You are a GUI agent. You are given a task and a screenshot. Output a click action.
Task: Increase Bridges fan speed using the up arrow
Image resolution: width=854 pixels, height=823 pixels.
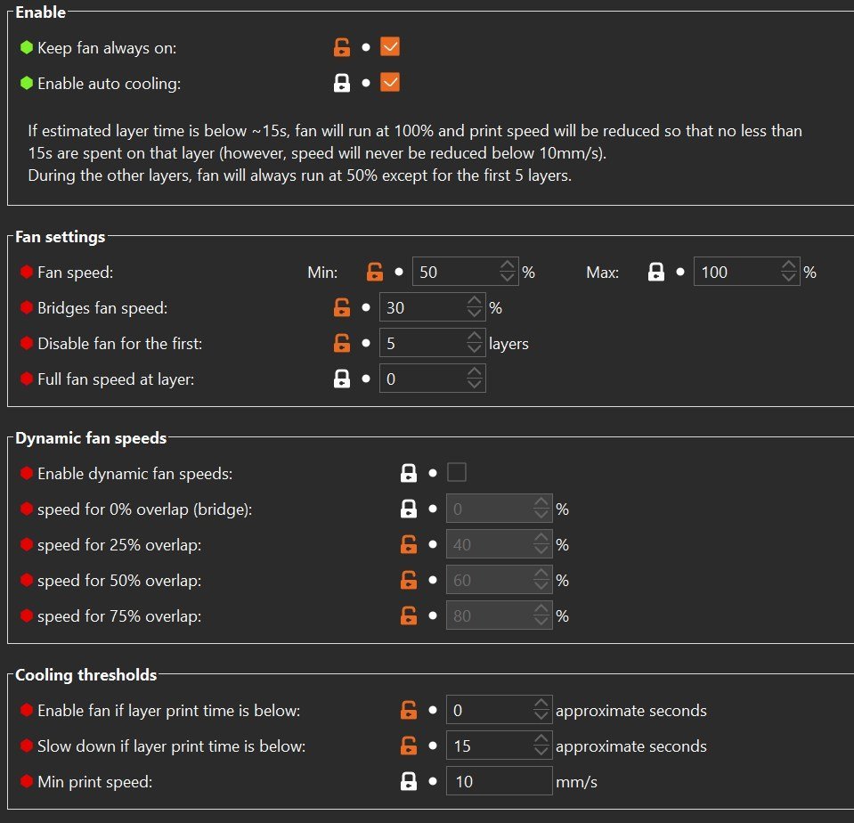[x=475, y=301]
